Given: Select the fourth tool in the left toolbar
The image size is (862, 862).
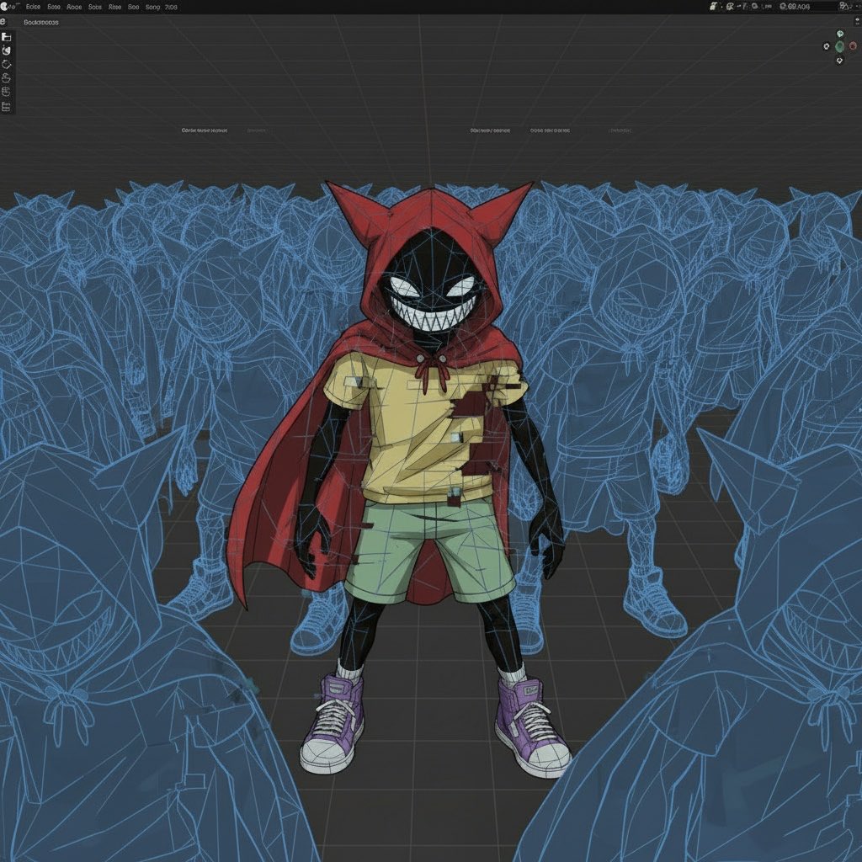Looking at the screenshot, I should pos(6,78).
